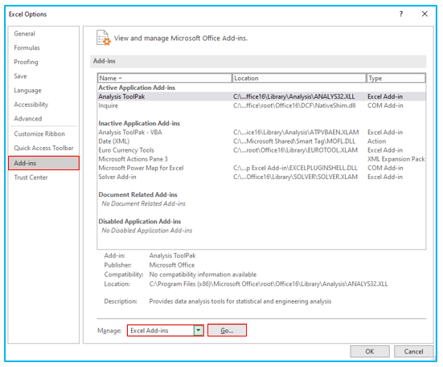Open the Quick Access Toolbar category
Image resolution: width=443 pixels, height=367 pixels.
tap(43, 148)
